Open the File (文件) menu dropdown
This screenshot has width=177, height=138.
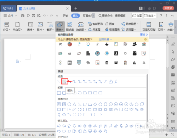10,15
